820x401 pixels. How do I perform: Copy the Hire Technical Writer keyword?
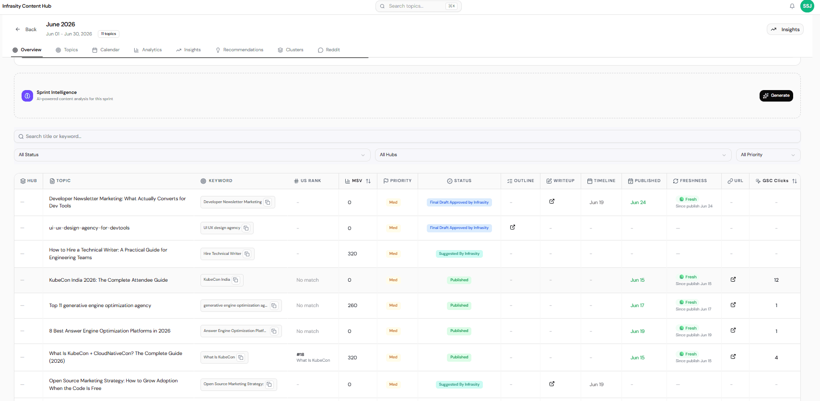247,254
